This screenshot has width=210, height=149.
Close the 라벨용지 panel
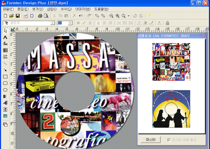pos(204,36)
